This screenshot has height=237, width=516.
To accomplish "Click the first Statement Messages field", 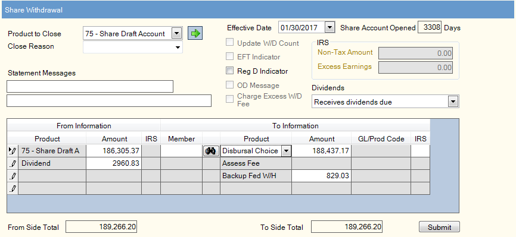I will point(90,86).
